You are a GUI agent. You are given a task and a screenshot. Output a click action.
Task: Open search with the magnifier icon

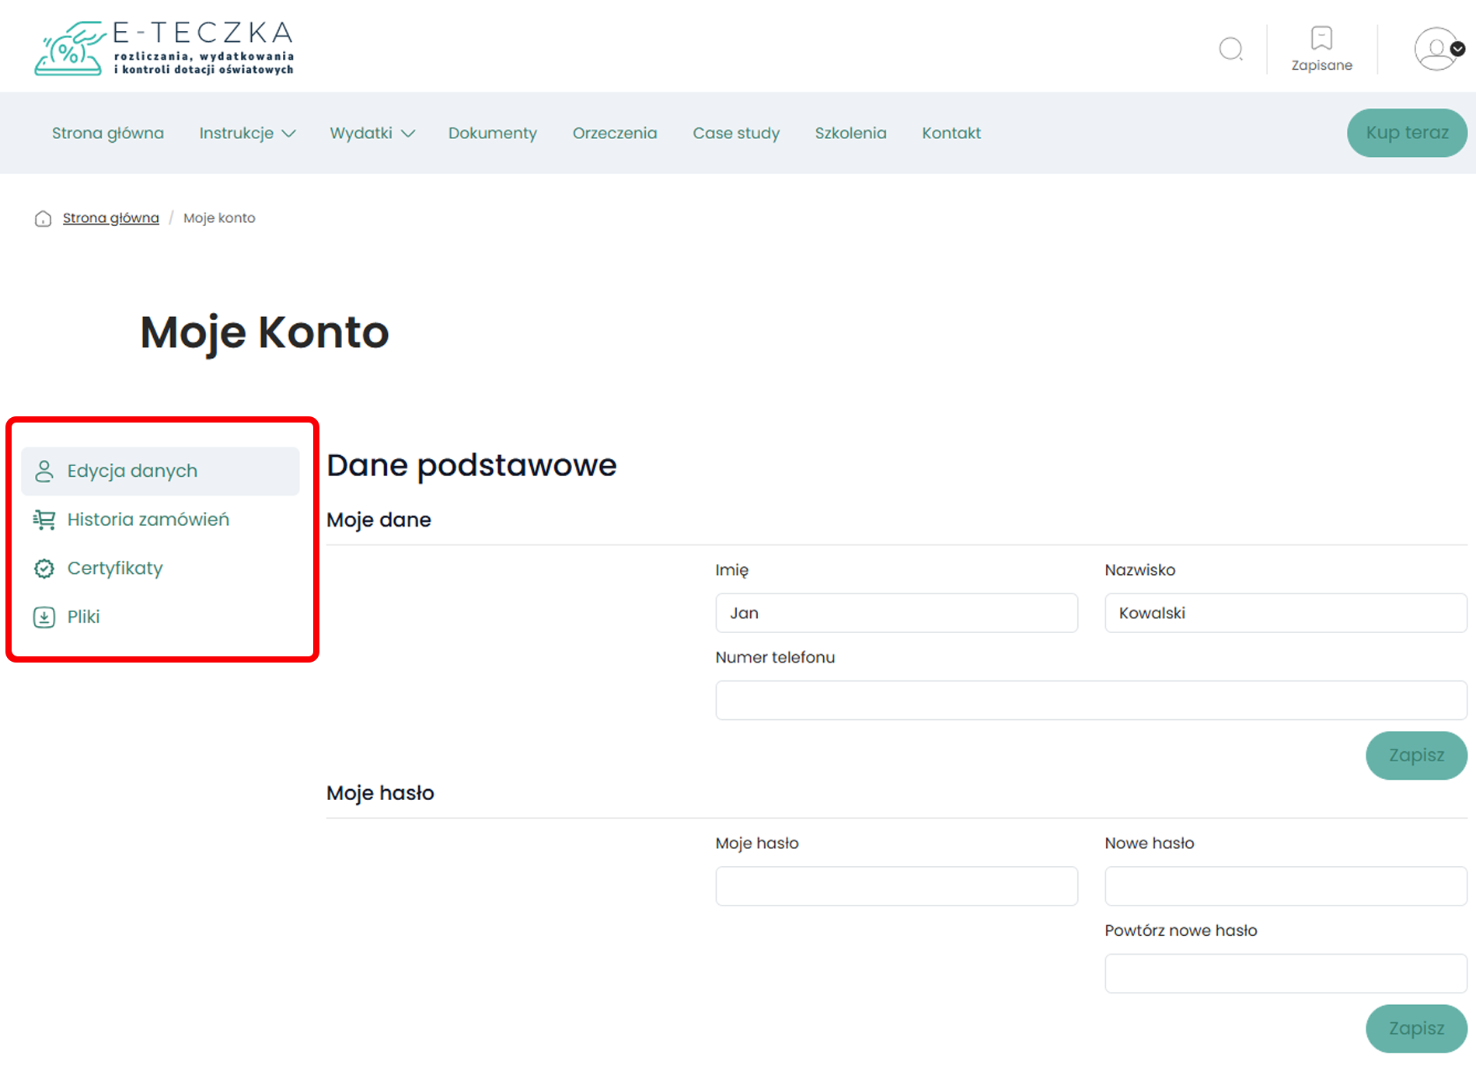click(x=1230, y=49)
